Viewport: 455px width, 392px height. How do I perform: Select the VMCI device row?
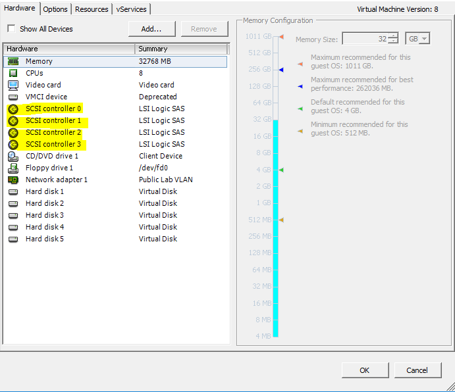115,97
